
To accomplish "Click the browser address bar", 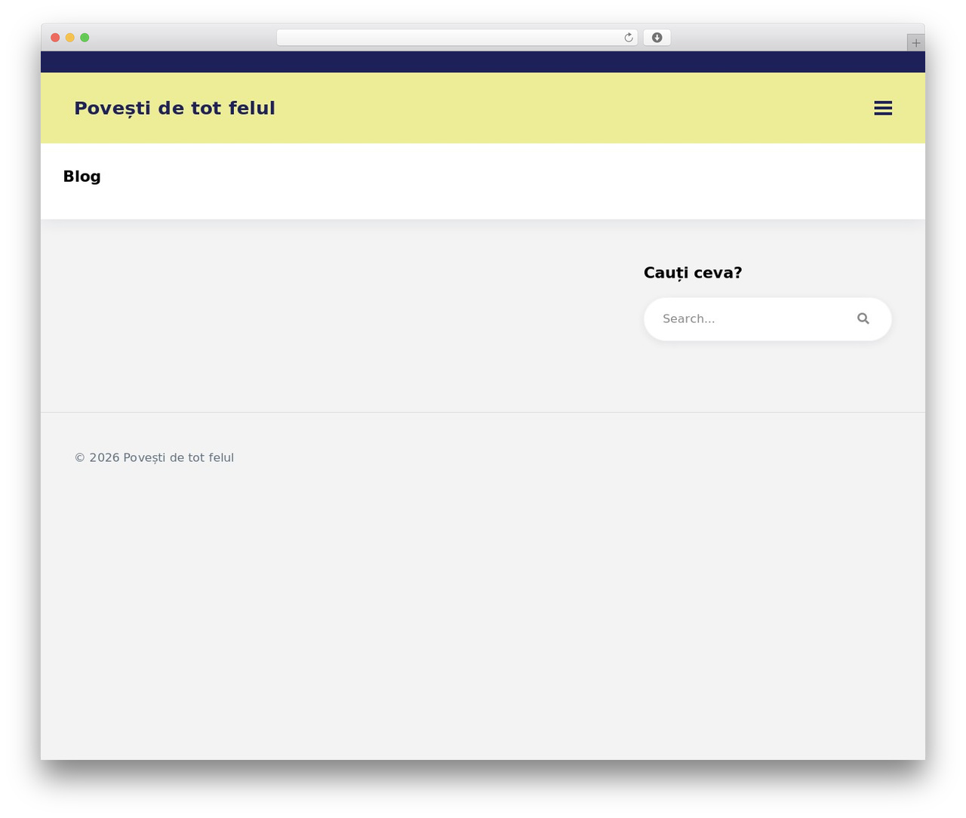I will tap(457, 38).
